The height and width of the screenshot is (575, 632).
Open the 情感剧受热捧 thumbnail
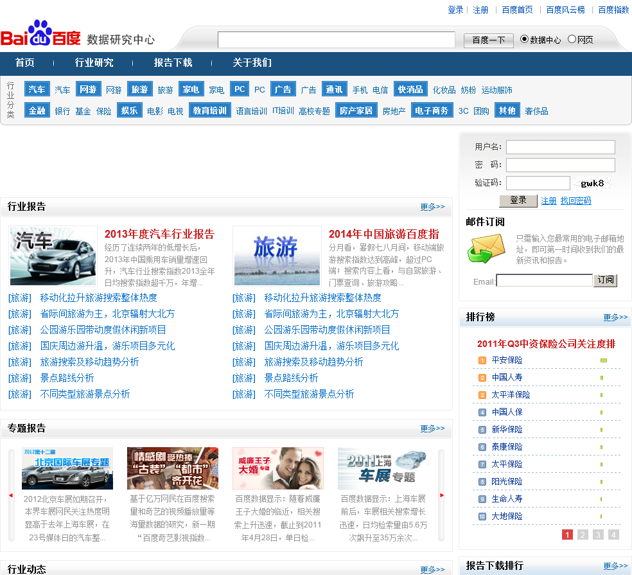point(173,468)
